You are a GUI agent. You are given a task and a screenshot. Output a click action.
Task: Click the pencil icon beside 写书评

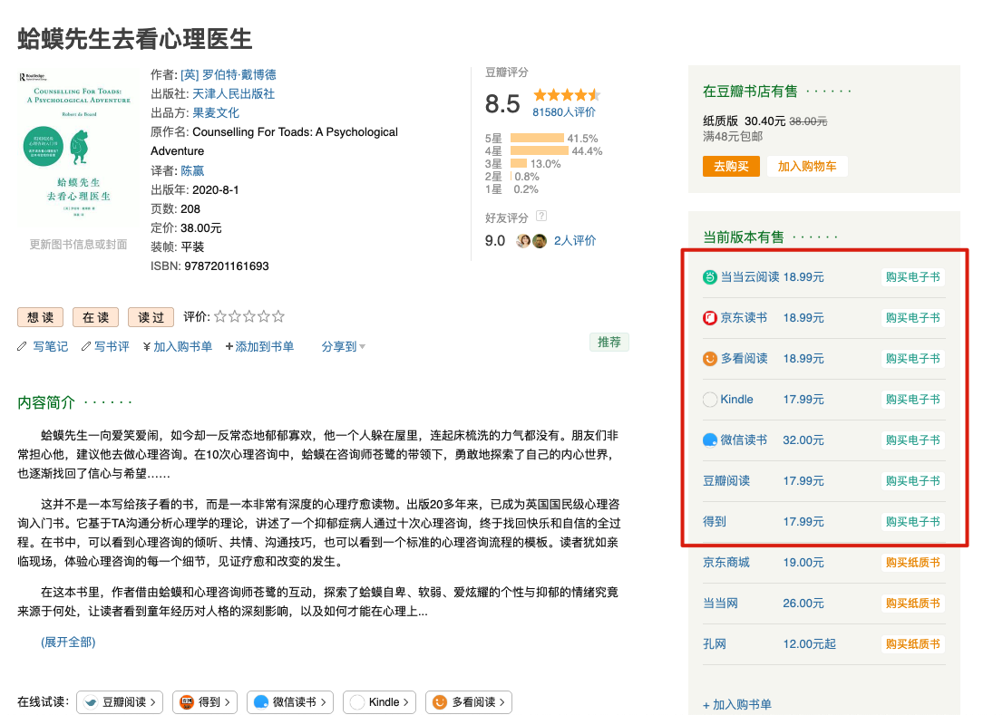[x=86, y=346]
